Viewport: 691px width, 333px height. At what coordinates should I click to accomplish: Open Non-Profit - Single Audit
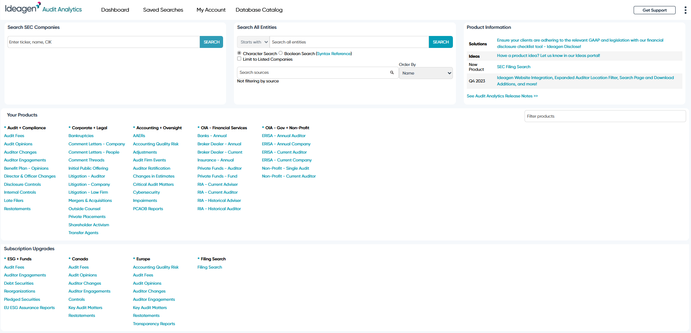click(286, 168)
